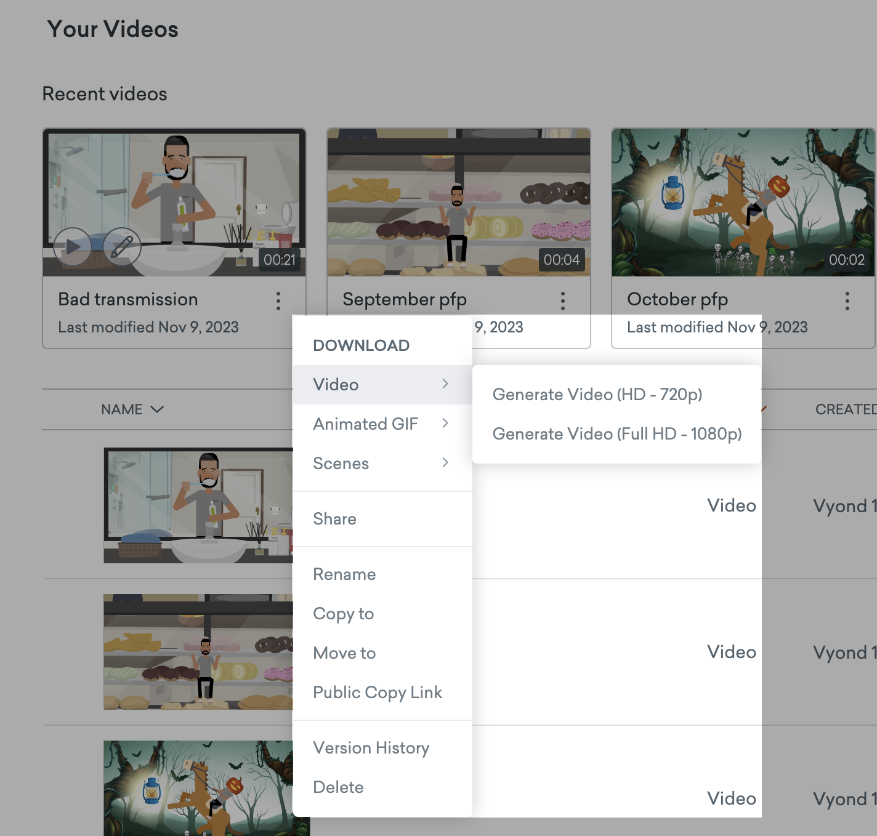Generate Video in HD 720p

pos(616,395)
